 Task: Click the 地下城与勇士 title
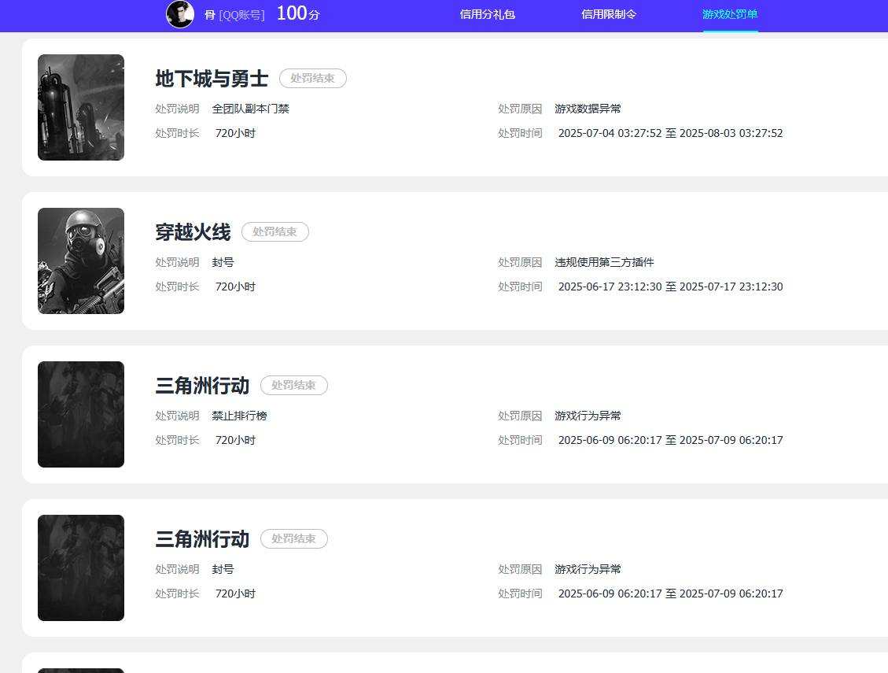tap(212, 78)
